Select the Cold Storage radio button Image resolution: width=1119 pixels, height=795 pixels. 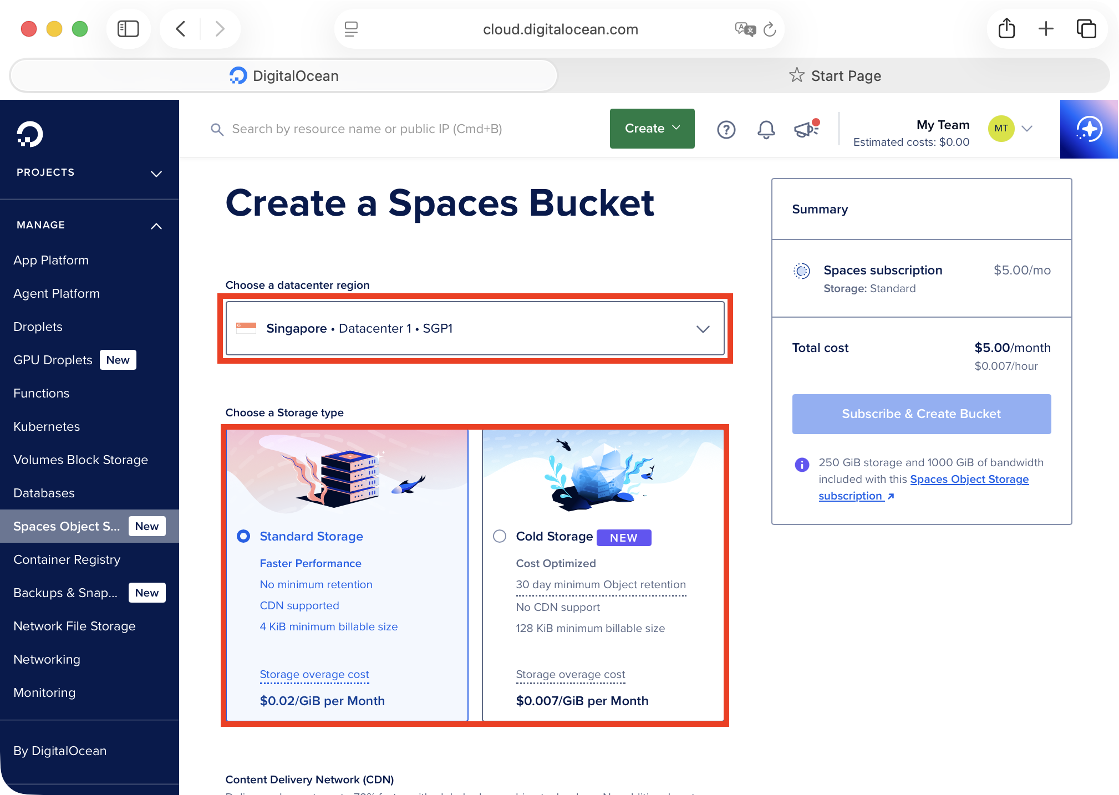[x=500, y=536]
